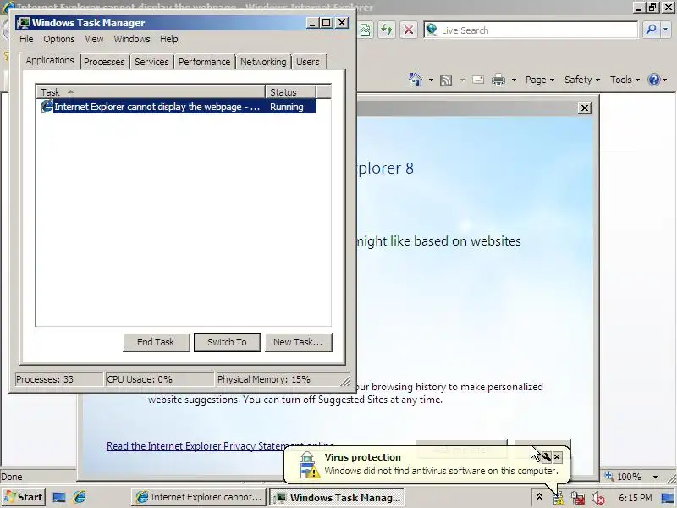The image size is (677, 508).
Task: Open the Home icon in IE toolbar
Action: click(415, 80)
